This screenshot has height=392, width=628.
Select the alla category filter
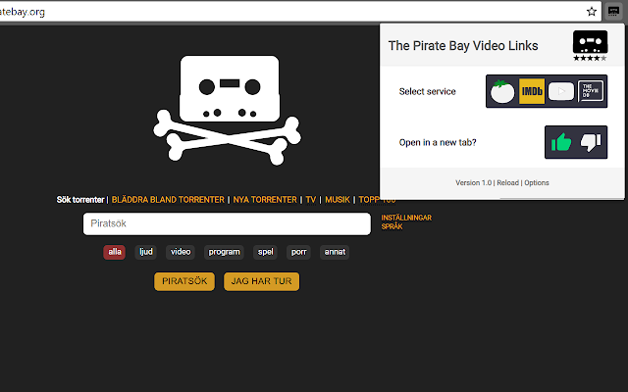click(115, 252)
